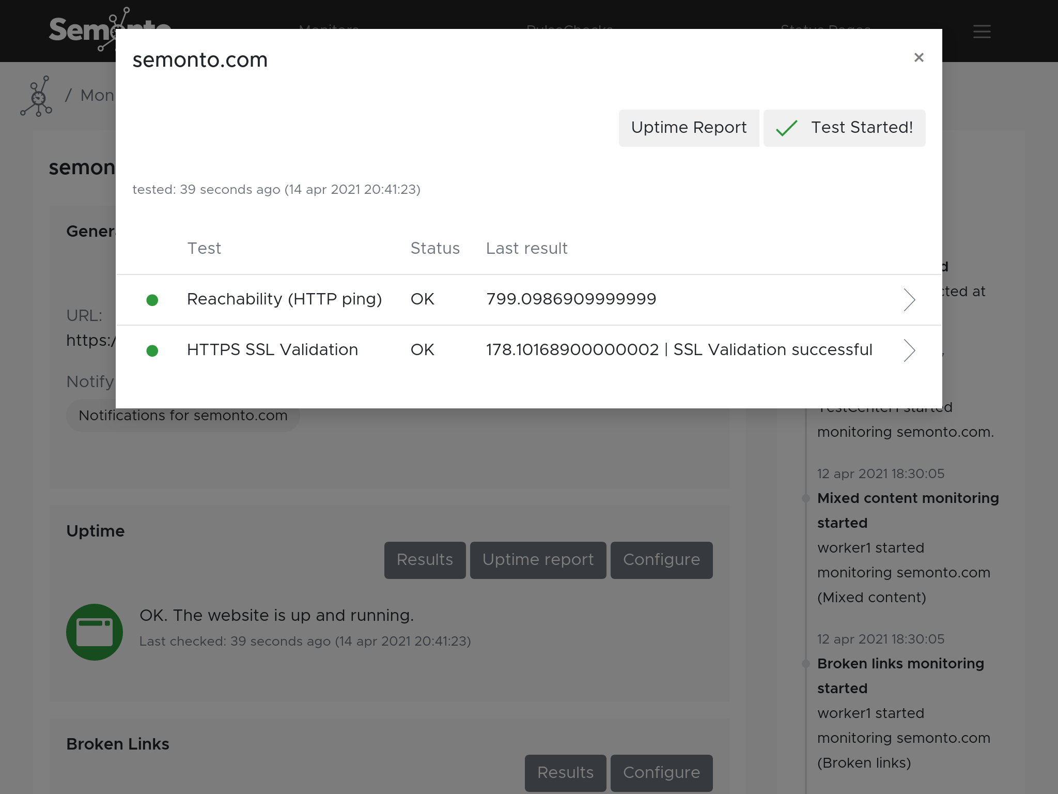Click the green checkmark on Test Started
This screenshot has height=794, width=1058.
787,128
